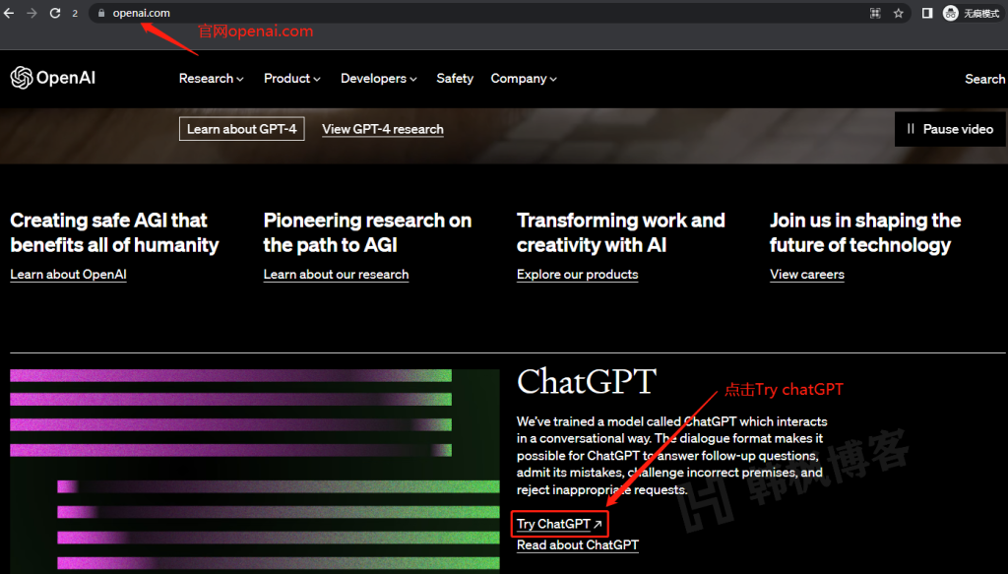The width and height of the screenshot is (1008, 574).
Task: Open the QR code icon in address bar
Action: pyautogui.click(x=874, y=13)
